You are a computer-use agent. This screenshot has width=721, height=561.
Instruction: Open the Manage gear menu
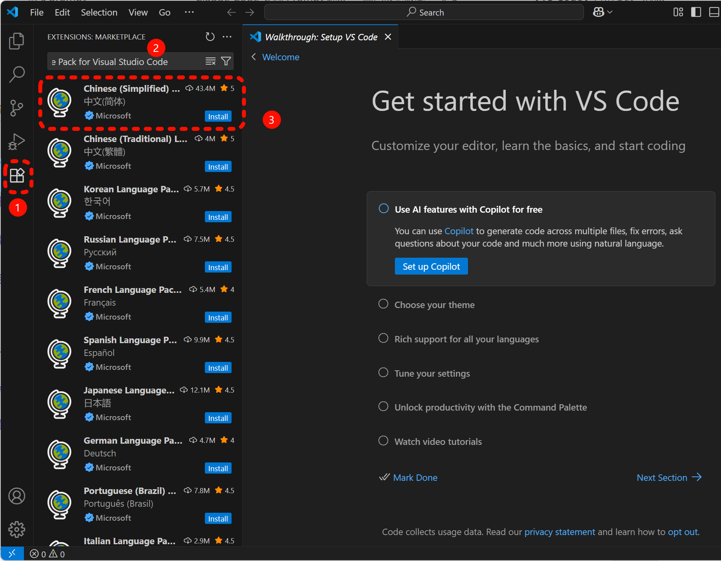click(x=16, y=529)
